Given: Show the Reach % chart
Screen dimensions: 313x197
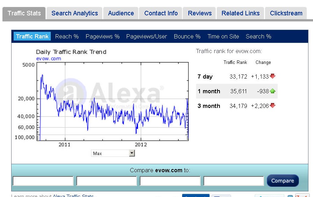Looking at the screenshot, I should point(67,36).
